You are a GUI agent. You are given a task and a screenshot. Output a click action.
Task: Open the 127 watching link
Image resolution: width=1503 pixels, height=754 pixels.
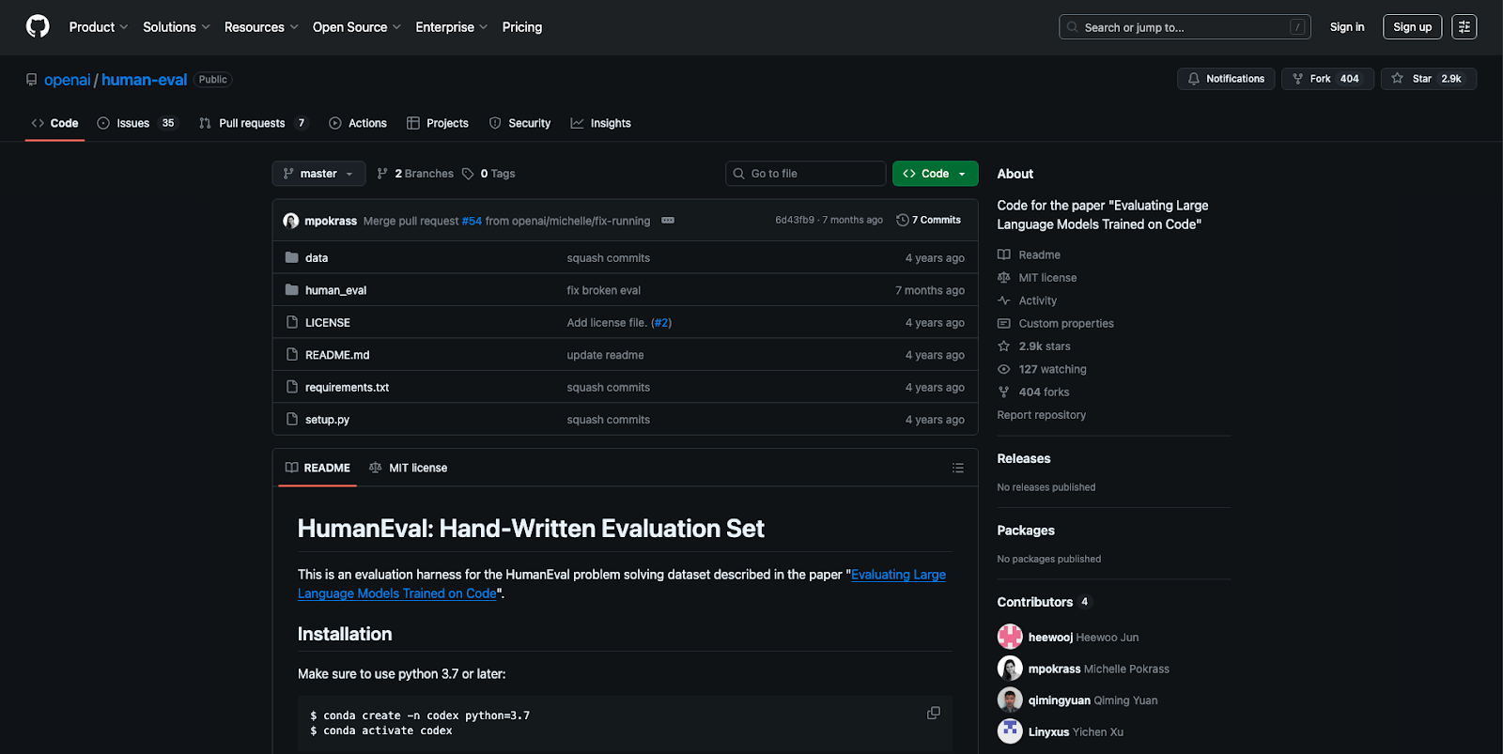[1043, 369]
